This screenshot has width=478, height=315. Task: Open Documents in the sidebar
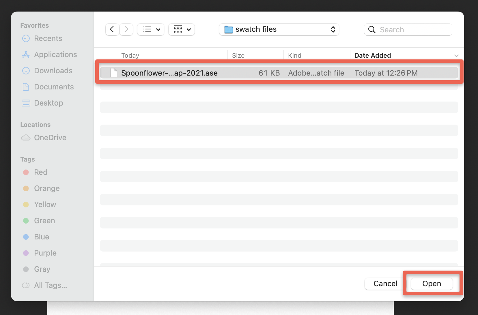(x=54, y=87)
